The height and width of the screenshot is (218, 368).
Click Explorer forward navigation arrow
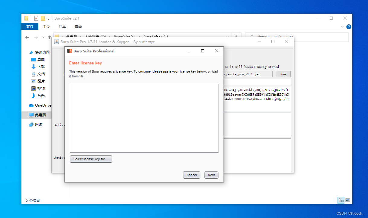pyautogui.click(x=36, y=37)
